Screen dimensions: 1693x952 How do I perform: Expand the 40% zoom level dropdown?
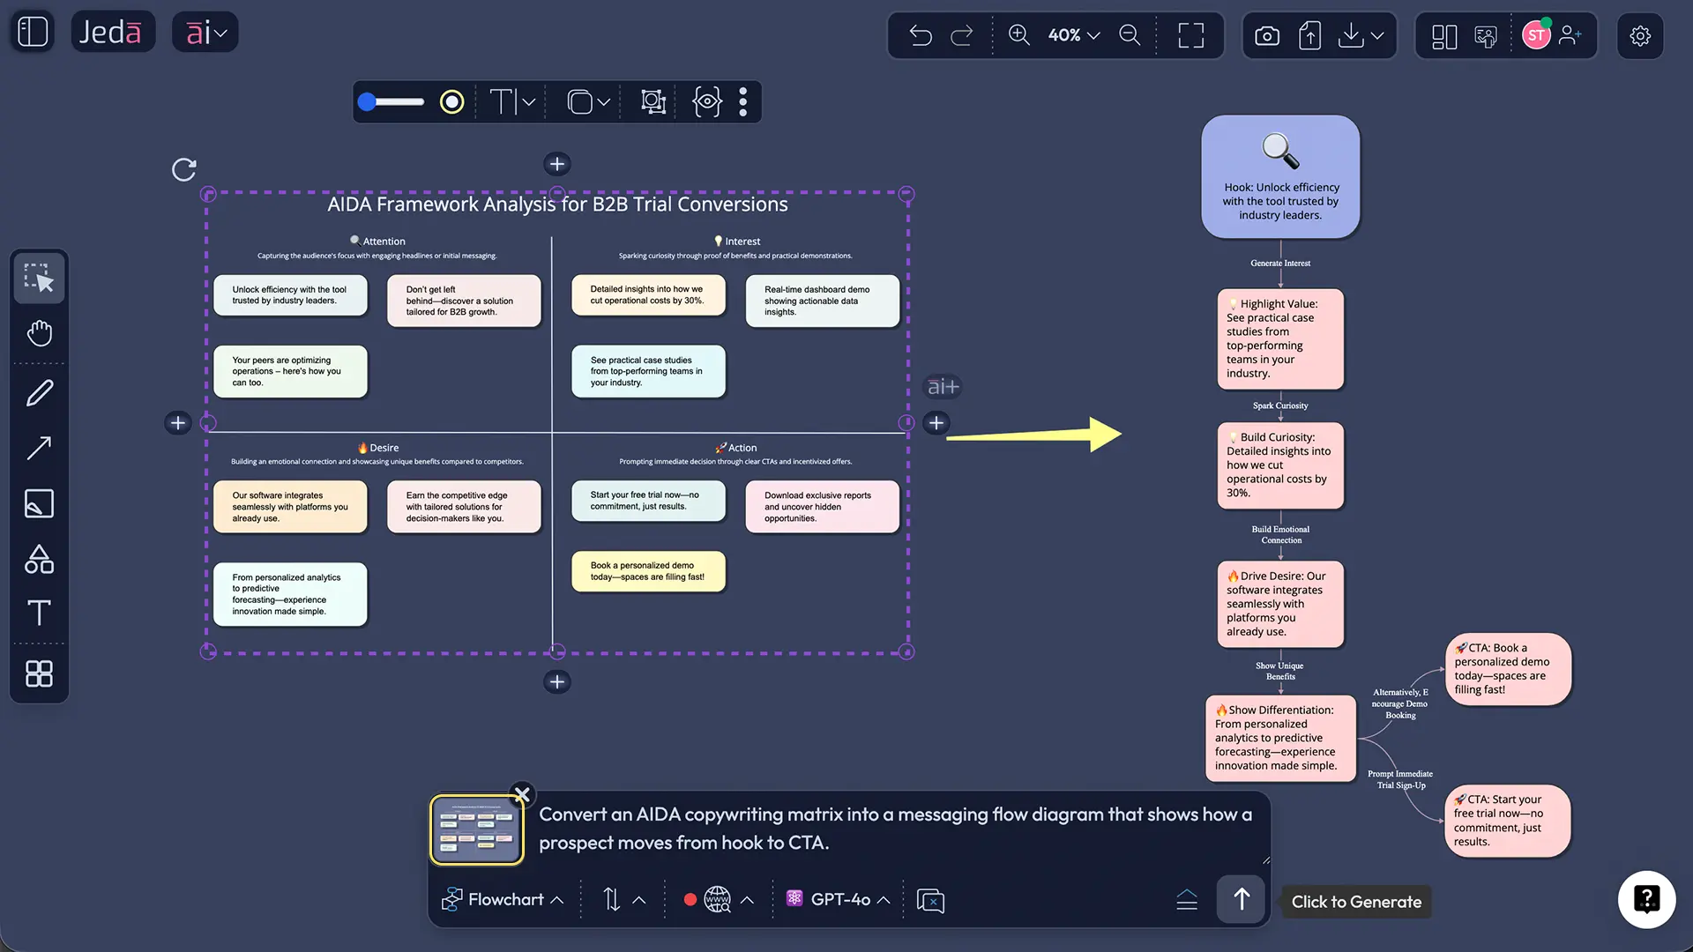pyautogui.click(x=1074, y=35)
